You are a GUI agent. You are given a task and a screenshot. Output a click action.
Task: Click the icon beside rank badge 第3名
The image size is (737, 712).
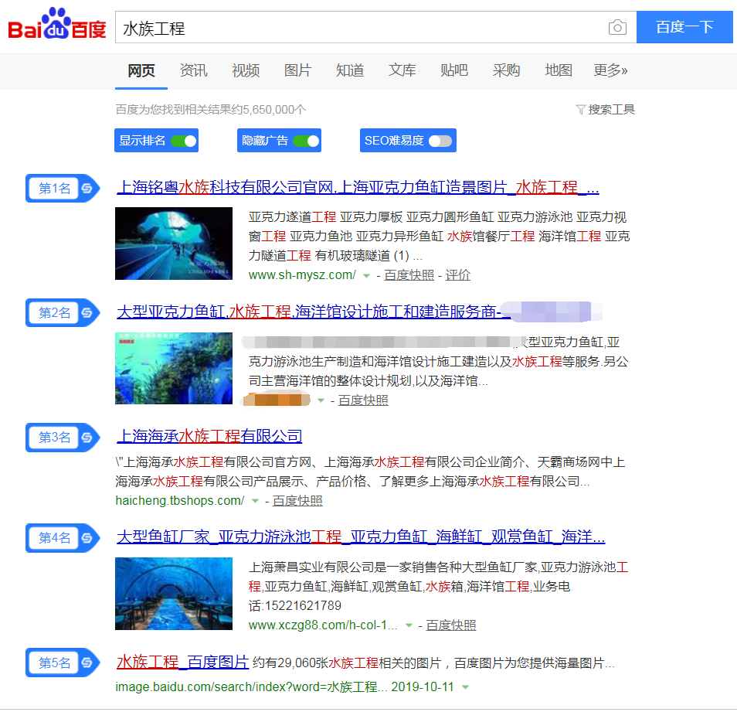pos(87,438)
